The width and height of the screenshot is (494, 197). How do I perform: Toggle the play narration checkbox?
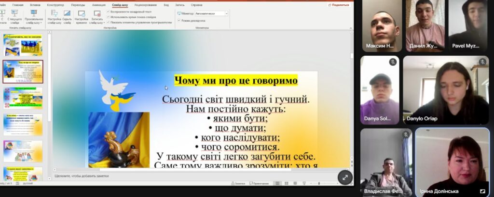click(x=108, y=12)
